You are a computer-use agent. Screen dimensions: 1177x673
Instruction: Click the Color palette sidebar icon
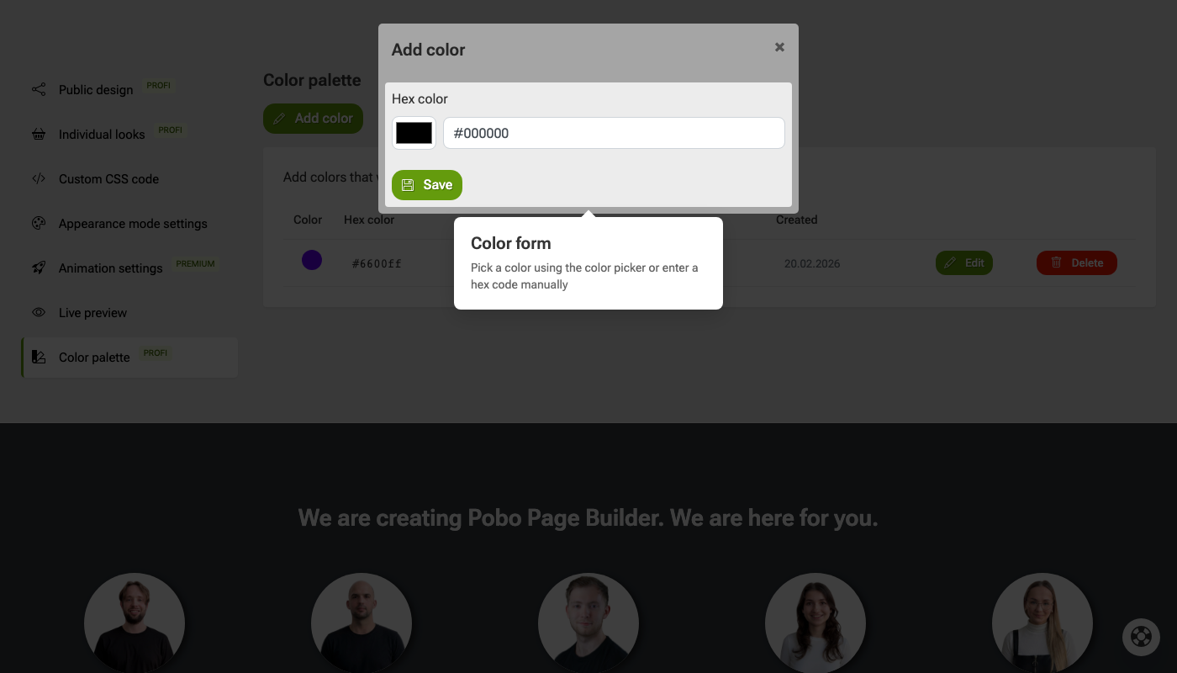point(39,357)
